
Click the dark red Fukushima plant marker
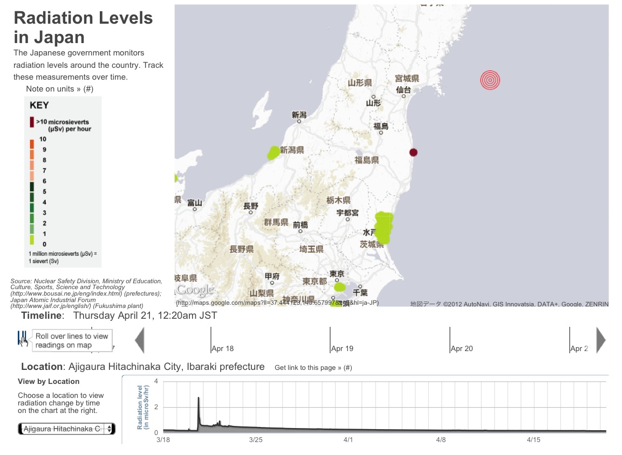(x=413, y=152)
